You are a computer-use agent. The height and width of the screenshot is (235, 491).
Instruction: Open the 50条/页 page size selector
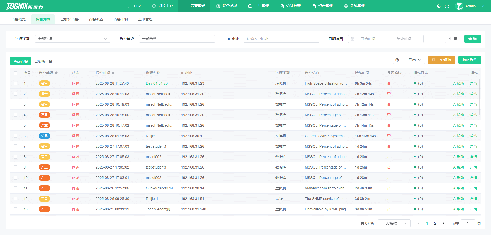[x=394, y=223]
